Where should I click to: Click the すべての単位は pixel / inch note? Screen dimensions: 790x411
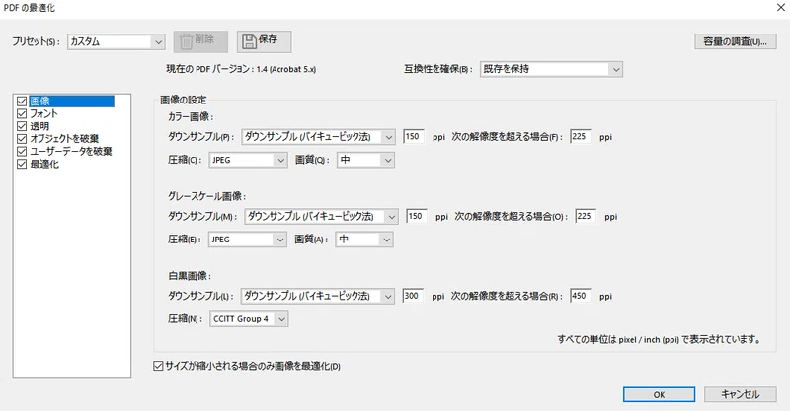click(660, 339)
